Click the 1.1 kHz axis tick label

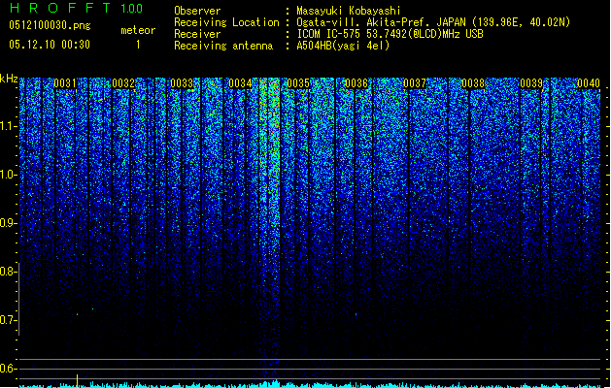point(9,126)
